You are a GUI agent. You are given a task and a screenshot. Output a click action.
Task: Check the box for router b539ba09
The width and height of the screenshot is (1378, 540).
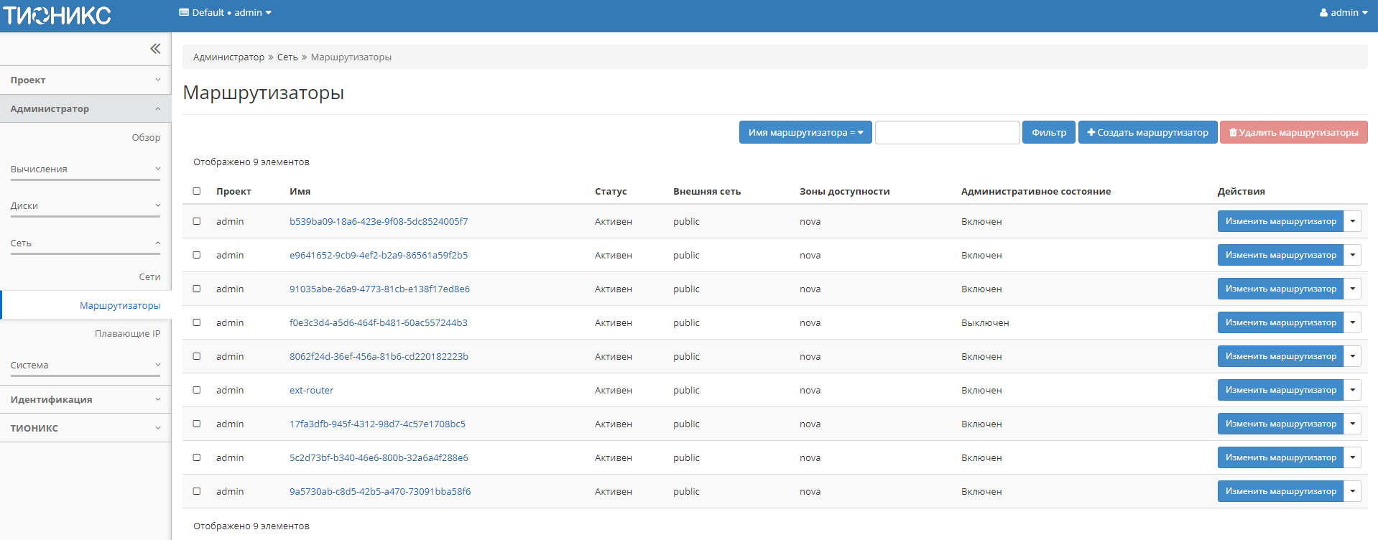pos(197,221)
